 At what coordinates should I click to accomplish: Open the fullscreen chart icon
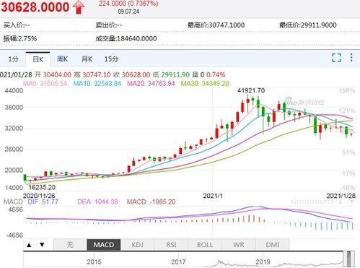(336, 58)
